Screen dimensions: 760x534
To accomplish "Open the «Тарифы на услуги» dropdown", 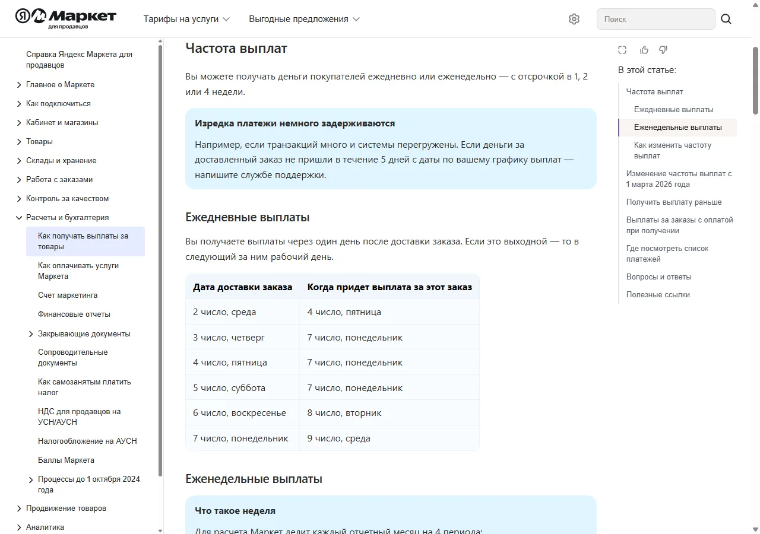I will pos(186,19).
